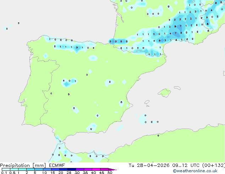This screenshot has width=225, height=174.
Task: Select the darkest navy 25–30 mm swatch
Action: click(72, 169)
